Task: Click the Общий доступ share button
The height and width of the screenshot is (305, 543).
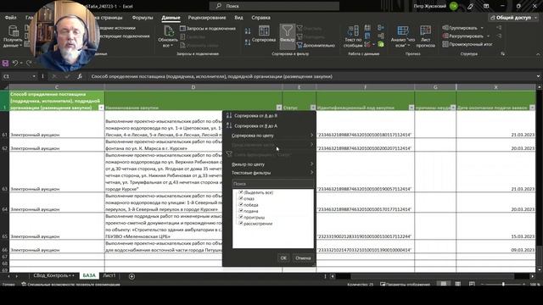Action: point(513,18)
